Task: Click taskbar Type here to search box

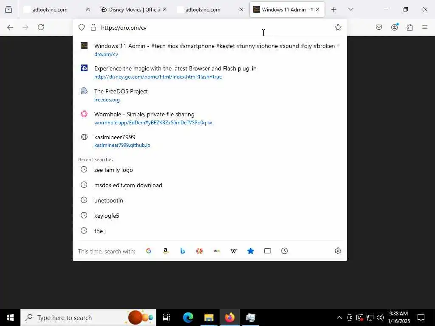Action: click(x=88, y=318)
